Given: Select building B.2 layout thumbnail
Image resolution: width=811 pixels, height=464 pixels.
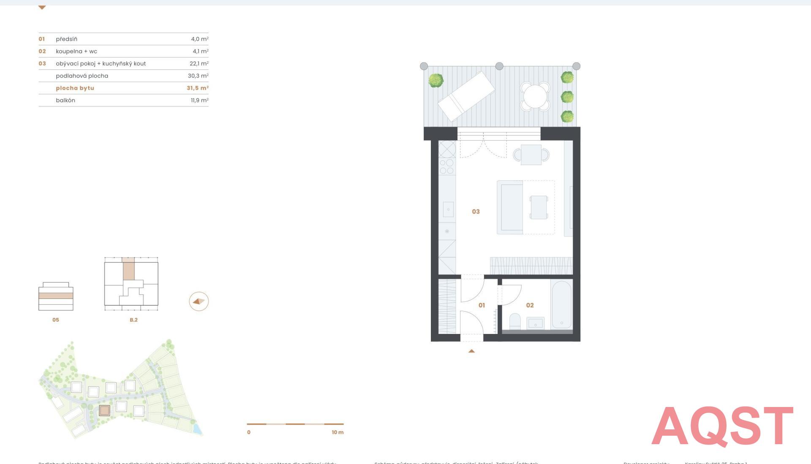Looking at the screenshot, I should 131,284.
